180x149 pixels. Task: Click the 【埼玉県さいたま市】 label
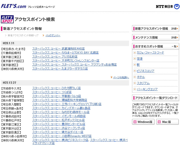click(x=13, y=49)
